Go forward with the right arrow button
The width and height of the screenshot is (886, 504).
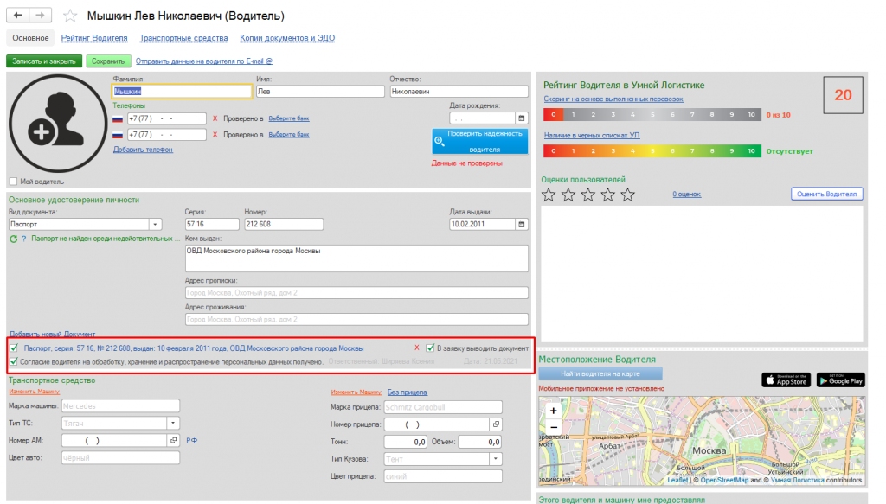point(40,16)
